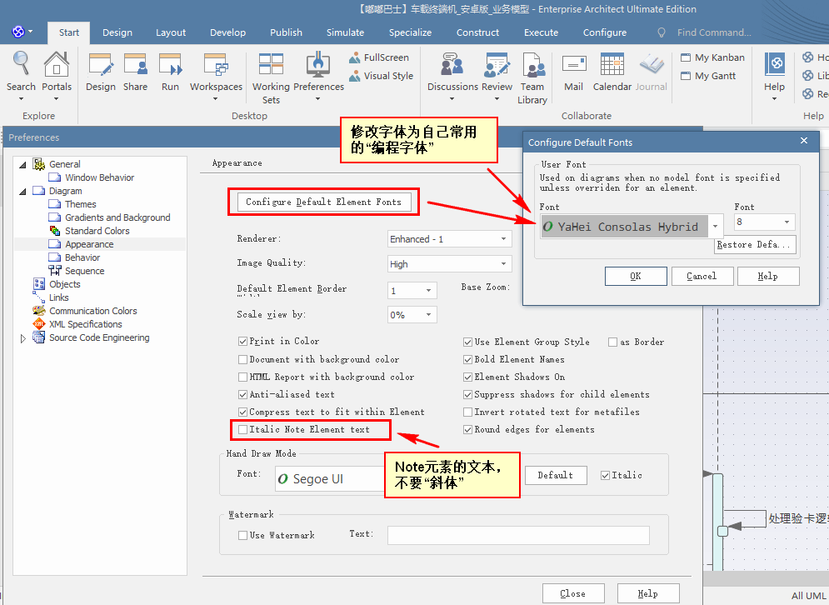Select Sequence in Diagram tree
This screenshot has width=829, height=605.
85,271
